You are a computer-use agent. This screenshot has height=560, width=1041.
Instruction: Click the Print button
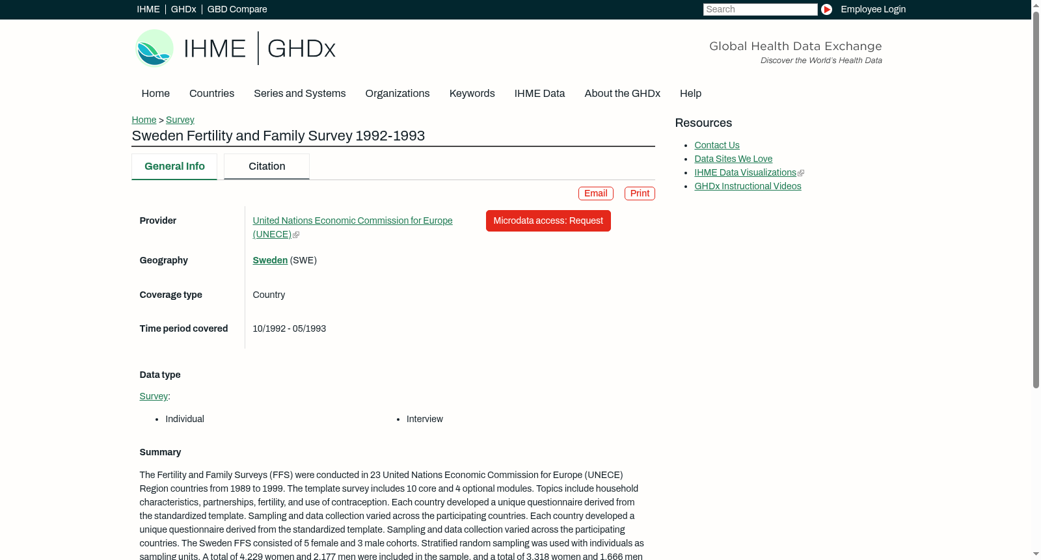[x=640, y=193]
